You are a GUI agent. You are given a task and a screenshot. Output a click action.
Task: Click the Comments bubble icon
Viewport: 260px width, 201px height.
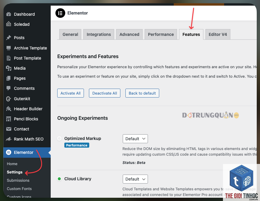pos(9,88)
